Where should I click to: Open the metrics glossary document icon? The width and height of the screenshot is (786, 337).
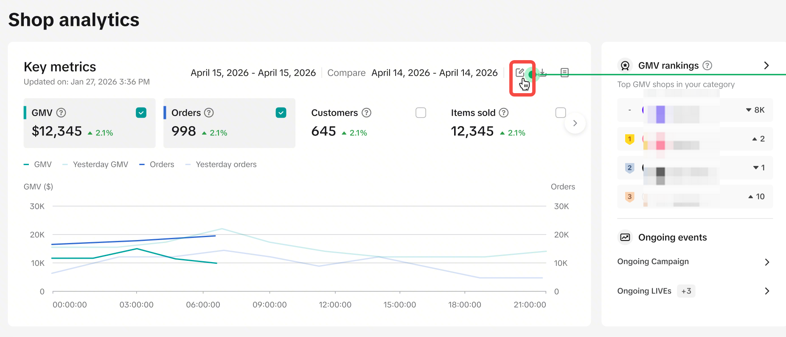point(564,72)
